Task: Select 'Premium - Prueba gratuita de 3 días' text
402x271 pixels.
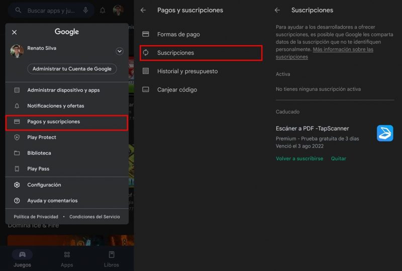Action: [318, 139]
